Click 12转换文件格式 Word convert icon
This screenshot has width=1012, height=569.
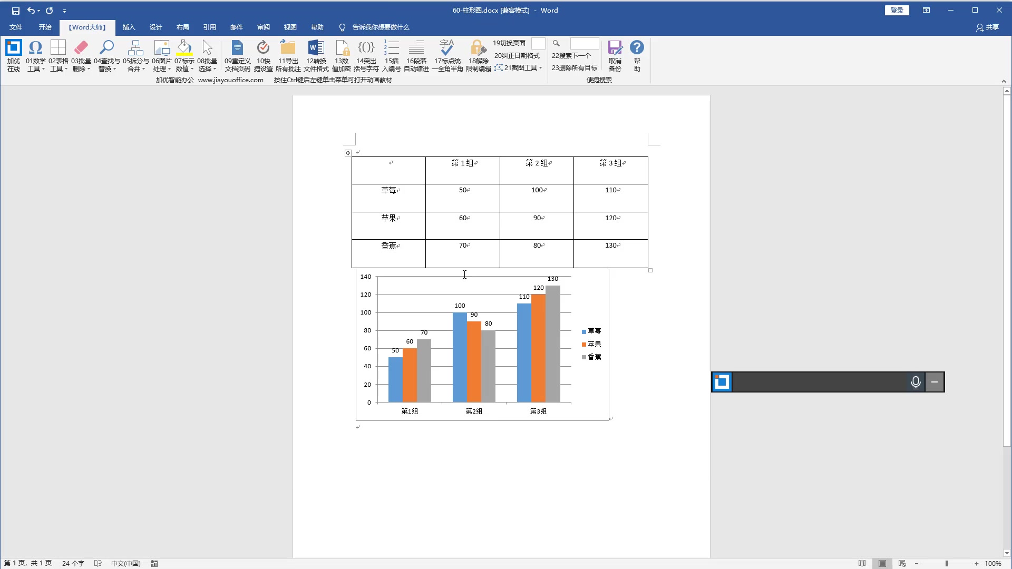click(x=316, y=48)
